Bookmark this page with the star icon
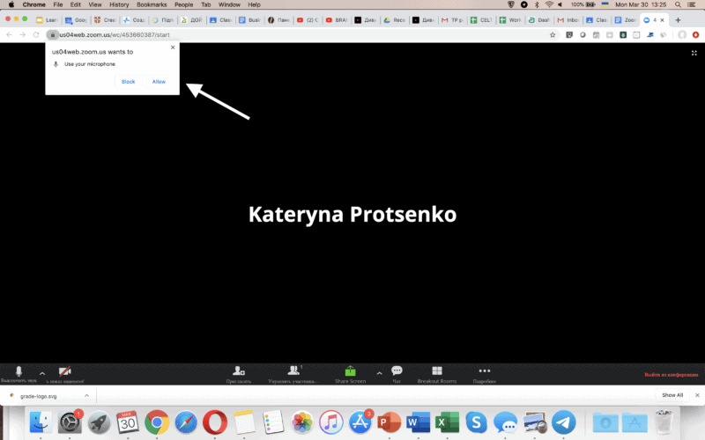This screenshot has height=440, width=705. (x=553, y=34)
